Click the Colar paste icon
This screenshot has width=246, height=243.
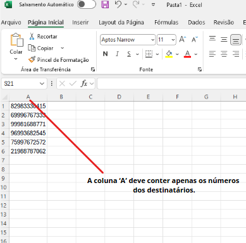click(16, 40)
